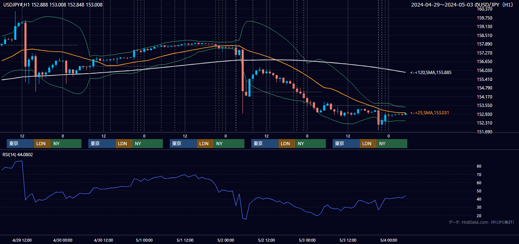Click the RSI 50 scale value

click(x=479, y=191)
